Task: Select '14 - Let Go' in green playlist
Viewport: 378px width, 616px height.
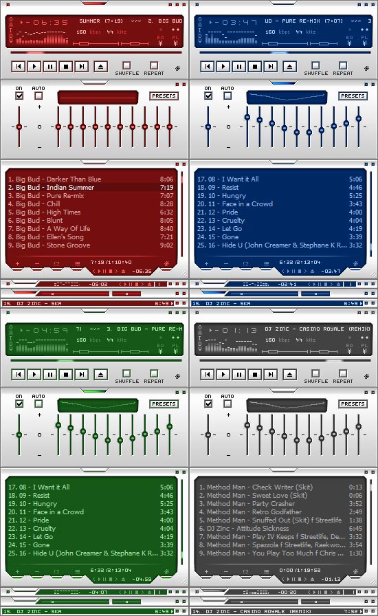Action: coord(90,537)
